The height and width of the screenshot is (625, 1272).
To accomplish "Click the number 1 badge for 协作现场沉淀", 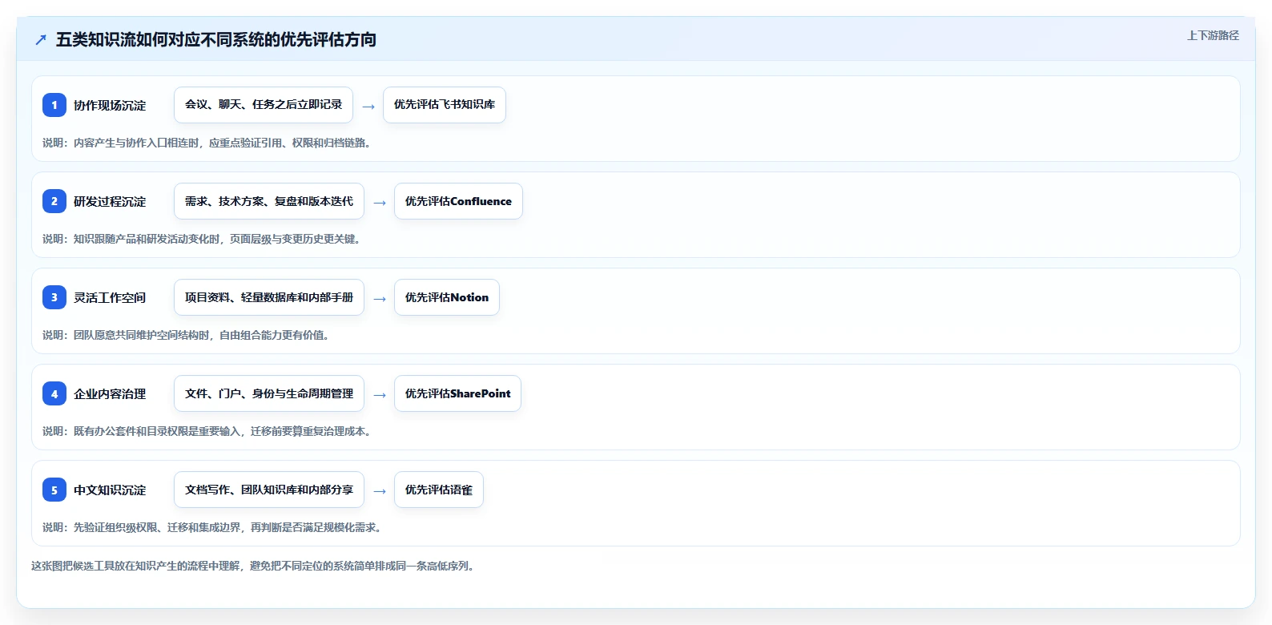I will click(54, 105).
